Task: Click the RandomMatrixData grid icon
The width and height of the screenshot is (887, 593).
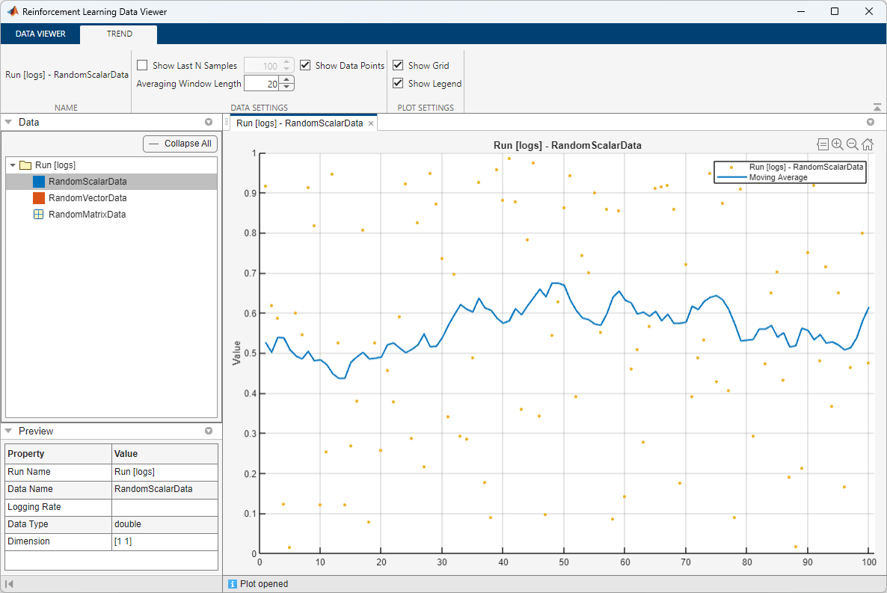Action: [x=39, y=215]
